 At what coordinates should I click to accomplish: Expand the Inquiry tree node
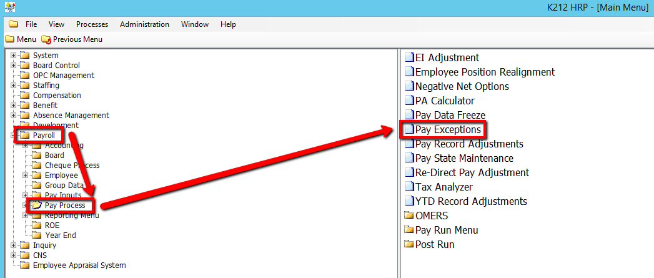tap(14, 246)
